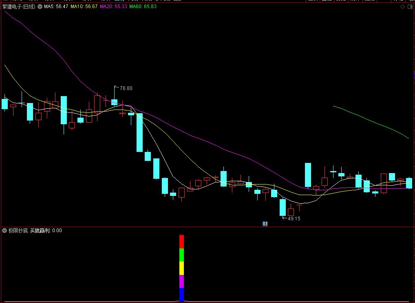
Task: Expand the 极限抄底 indicator dropdown arrow
Action: coord(4,231)
